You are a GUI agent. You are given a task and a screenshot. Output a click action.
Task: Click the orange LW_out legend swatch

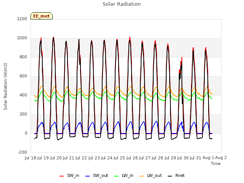click(x=142, y=176)
